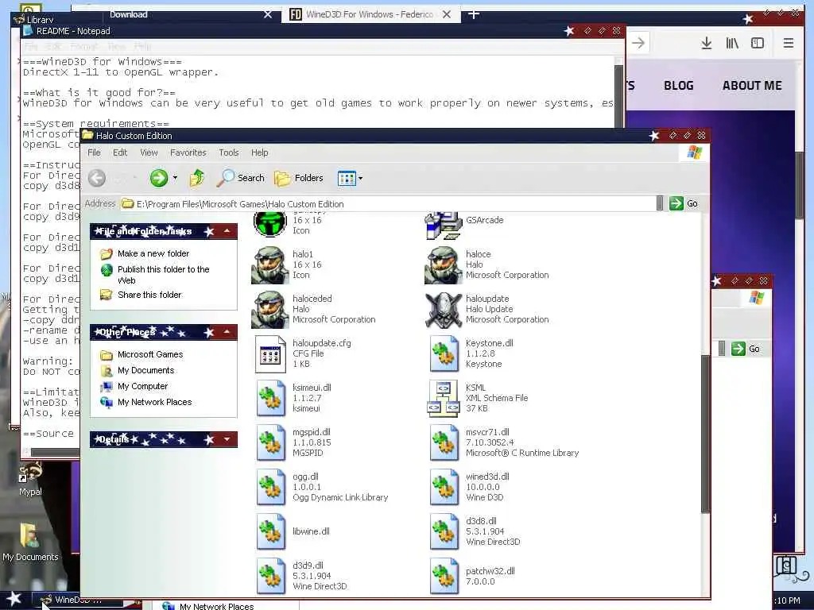Select the libwine.dll file icon

pos(270,531)
